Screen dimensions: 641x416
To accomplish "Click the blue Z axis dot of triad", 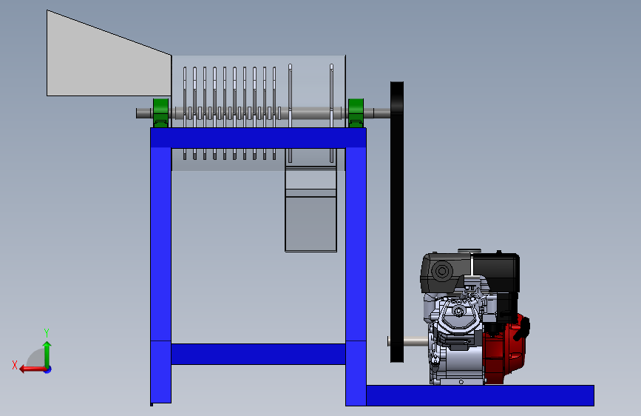I will pos(48,369).
